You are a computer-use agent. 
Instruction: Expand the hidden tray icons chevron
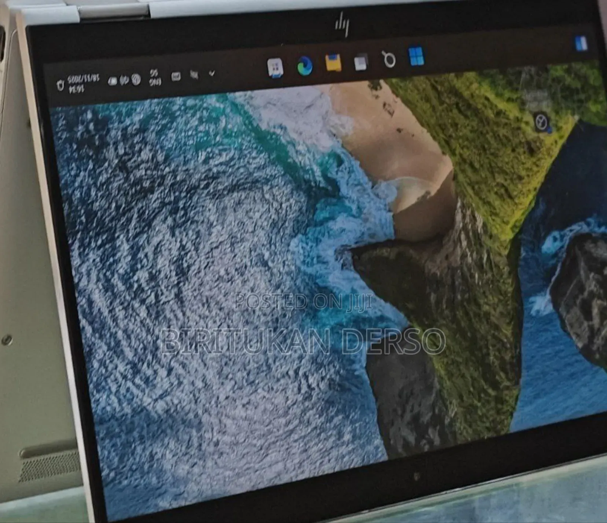[212, 73]
